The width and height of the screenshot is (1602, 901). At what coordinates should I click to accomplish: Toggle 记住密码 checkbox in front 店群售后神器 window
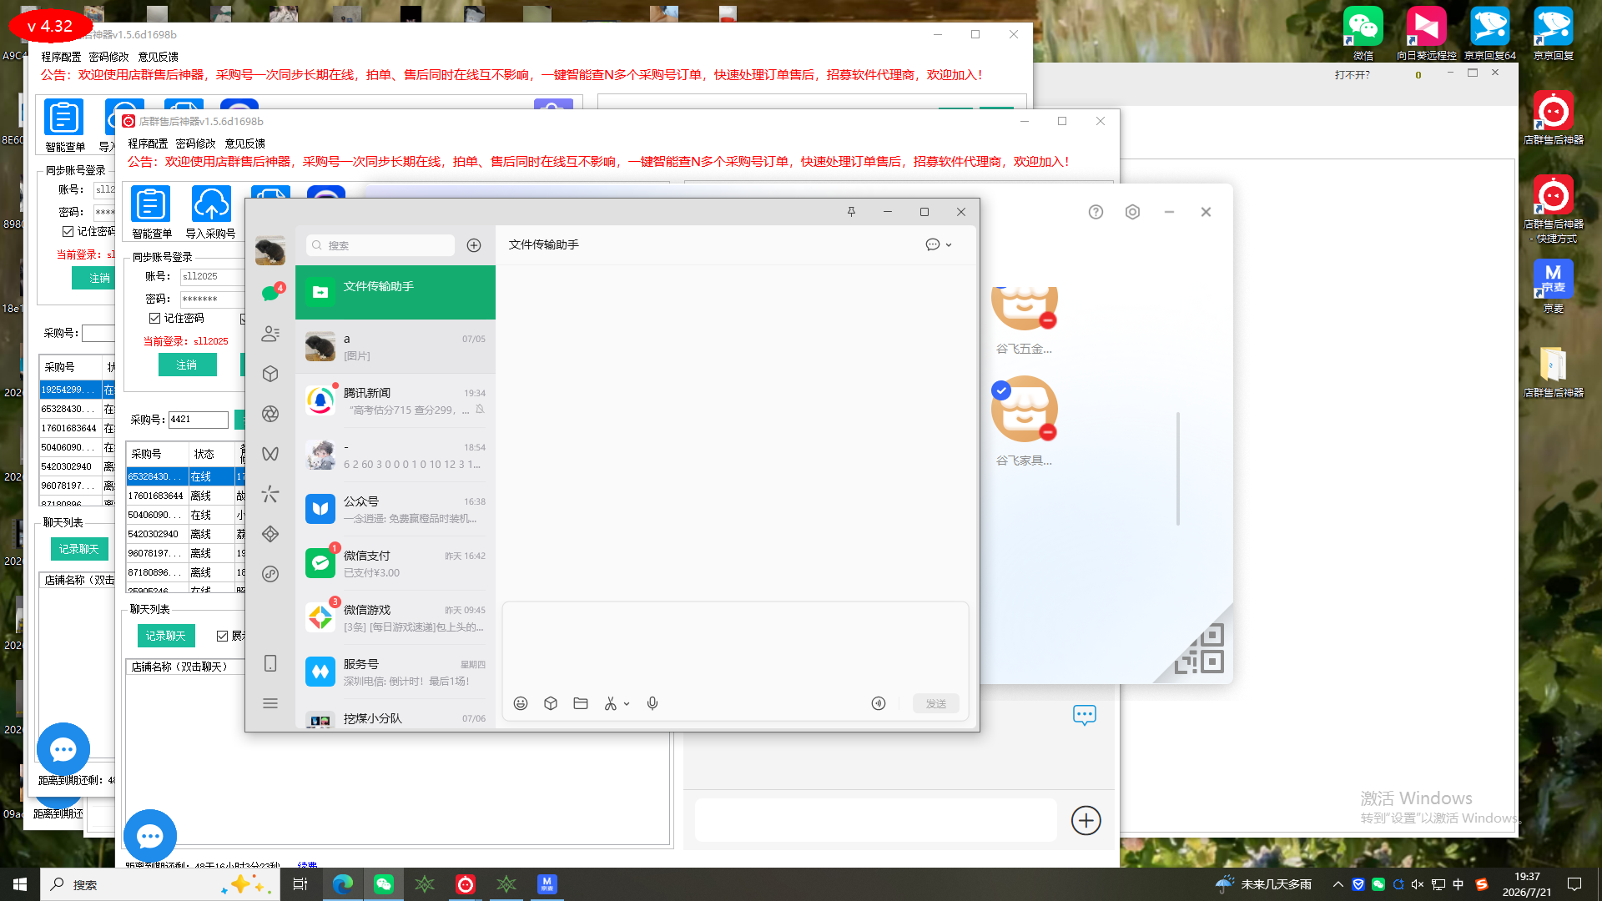click(x=154, y=318)
